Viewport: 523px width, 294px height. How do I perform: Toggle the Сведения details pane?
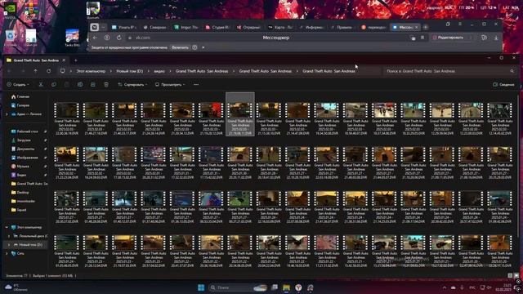pos(503,85)
